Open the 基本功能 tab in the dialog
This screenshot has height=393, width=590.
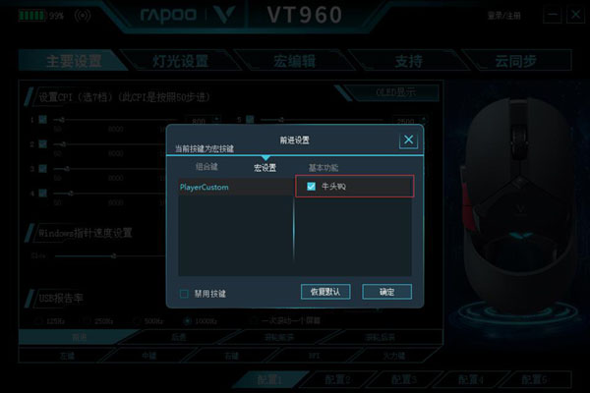point(324,168)
